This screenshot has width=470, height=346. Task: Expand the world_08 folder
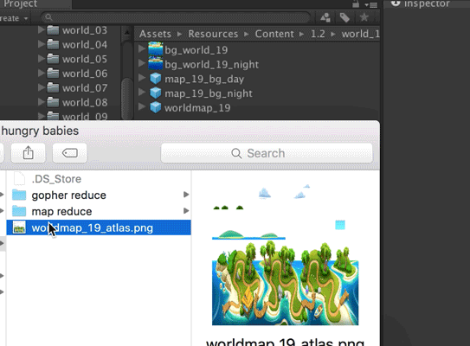click(42, 102)
